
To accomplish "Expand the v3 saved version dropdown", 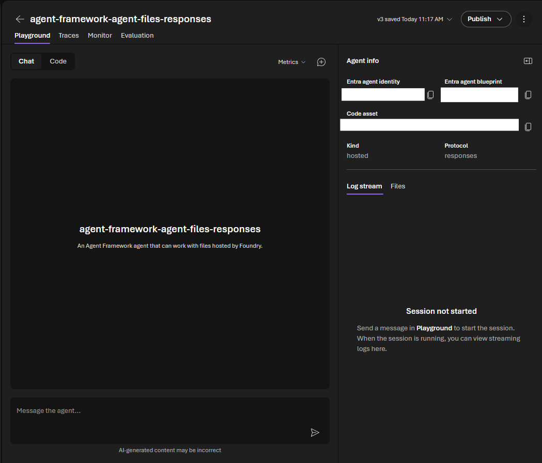I will pos(414,19).
